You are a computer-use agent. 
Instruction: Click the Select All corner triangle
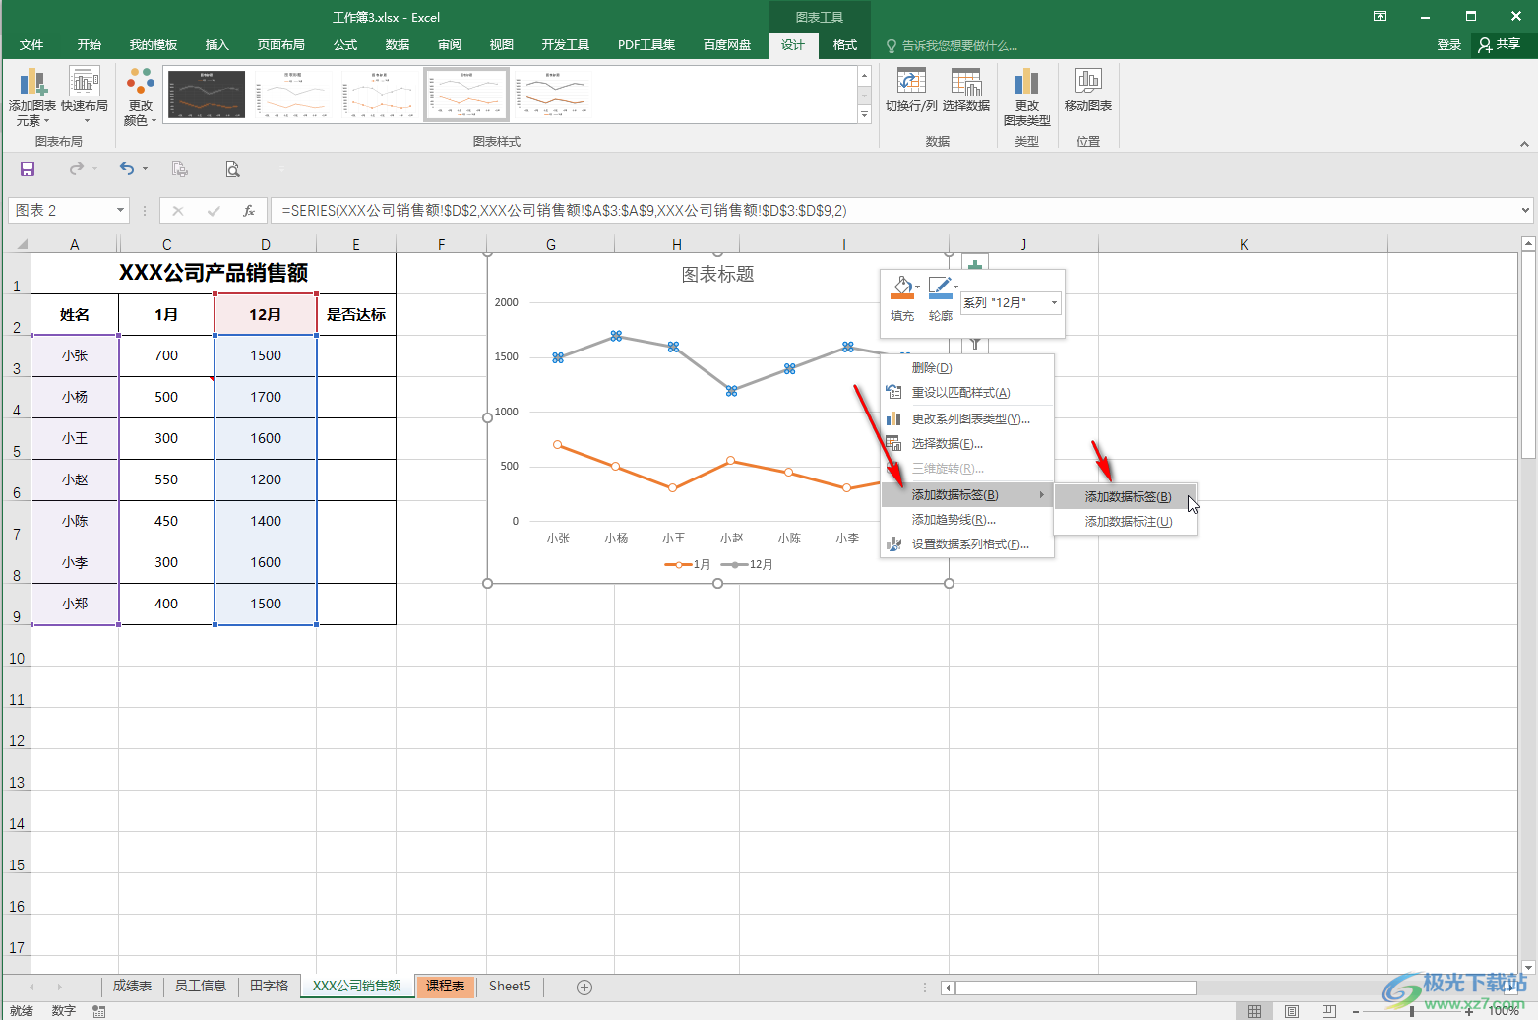click(20, 244)
